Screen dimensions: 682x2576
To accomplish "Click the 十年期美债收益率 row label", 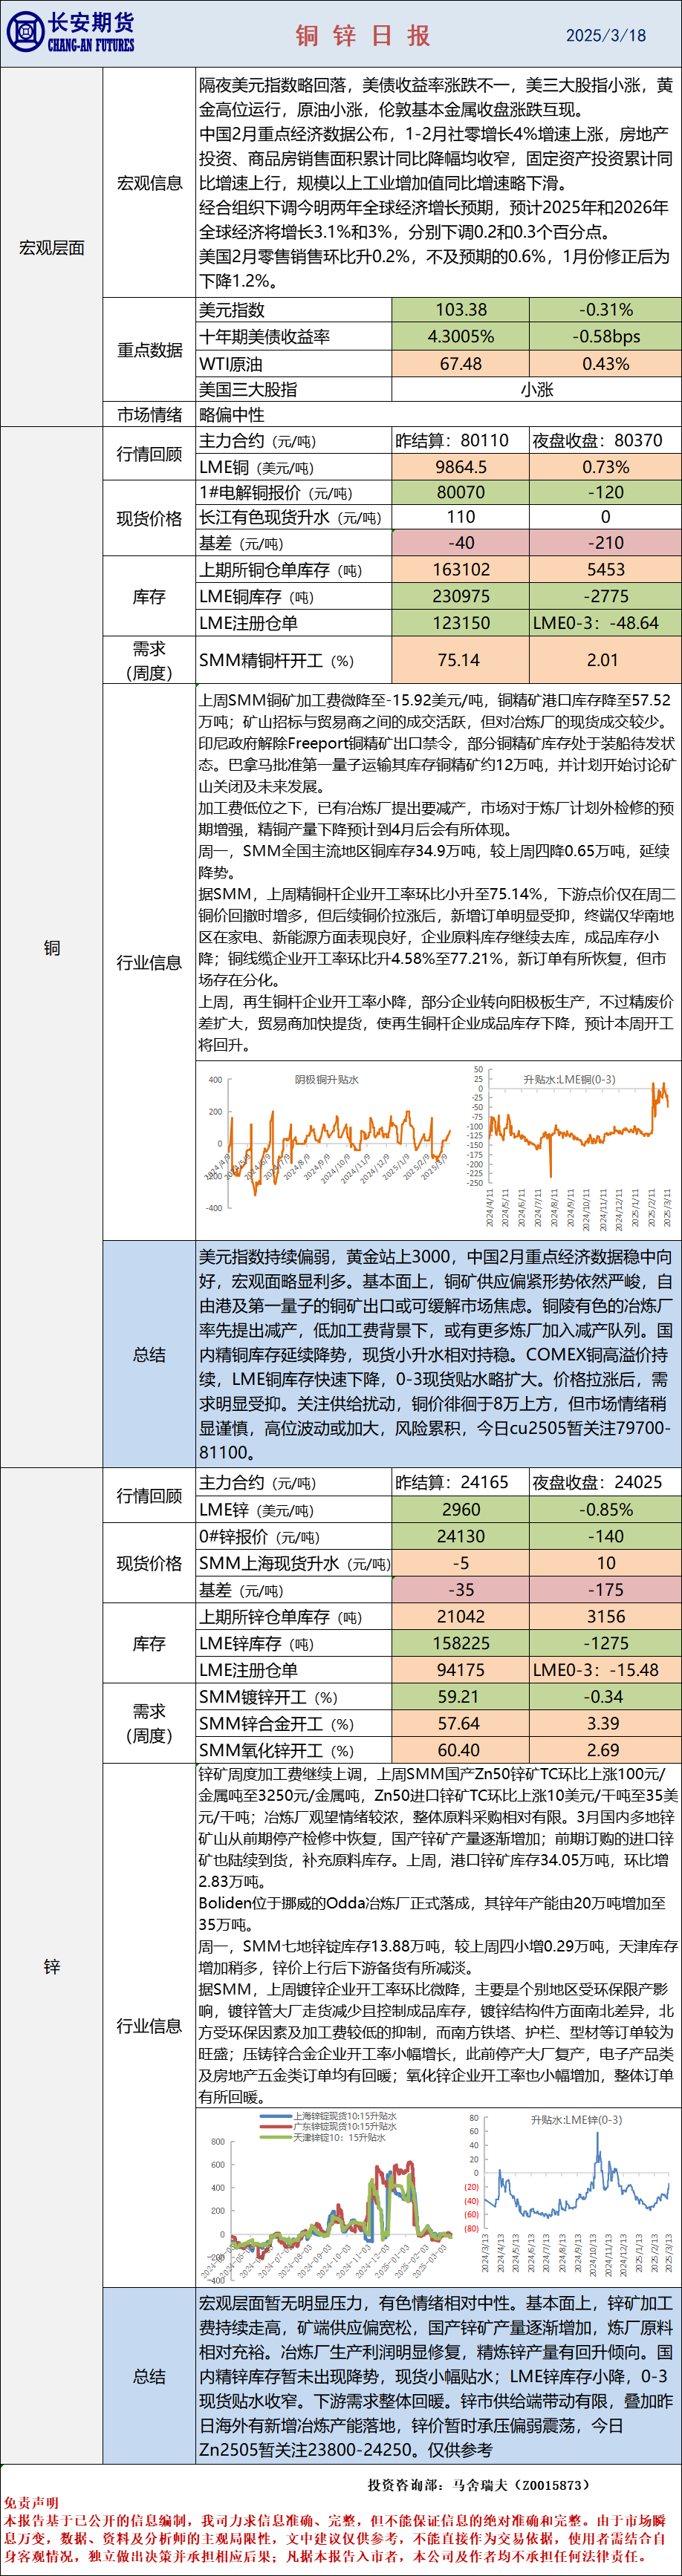I will pyautogui.click(x=265, y=337).
